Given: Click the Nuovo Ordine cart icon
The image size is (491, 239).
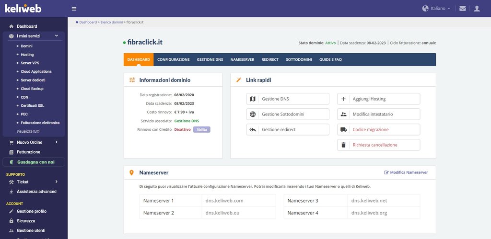Looking at the screenshot, I should click(12, 142).
